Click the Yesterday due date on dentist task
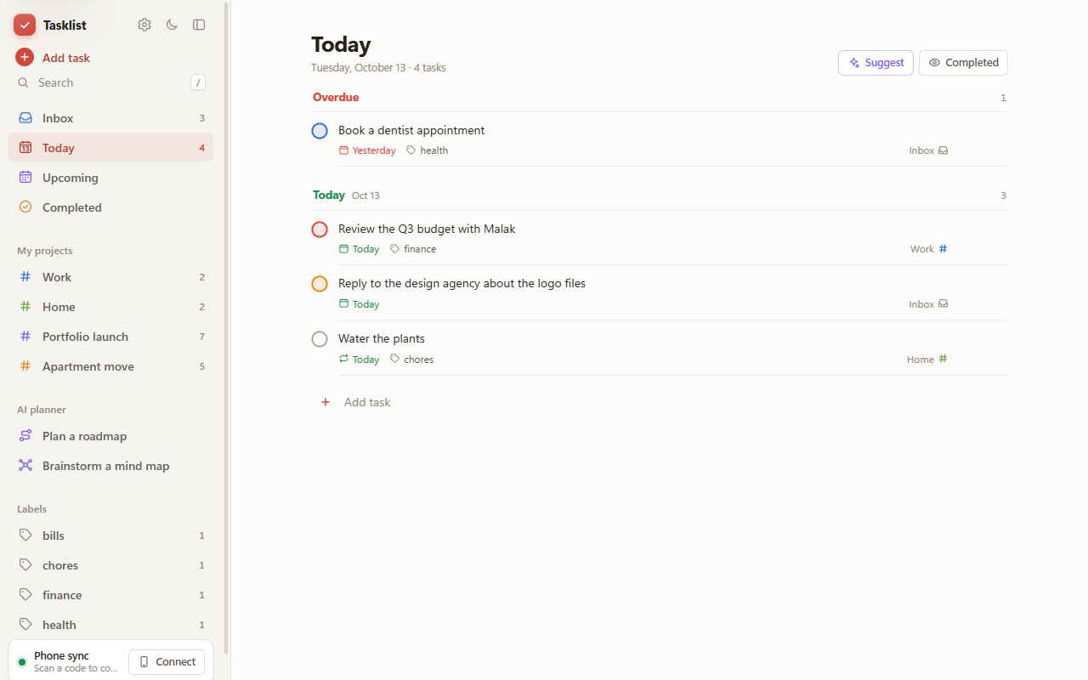 [x=367, y=150]
